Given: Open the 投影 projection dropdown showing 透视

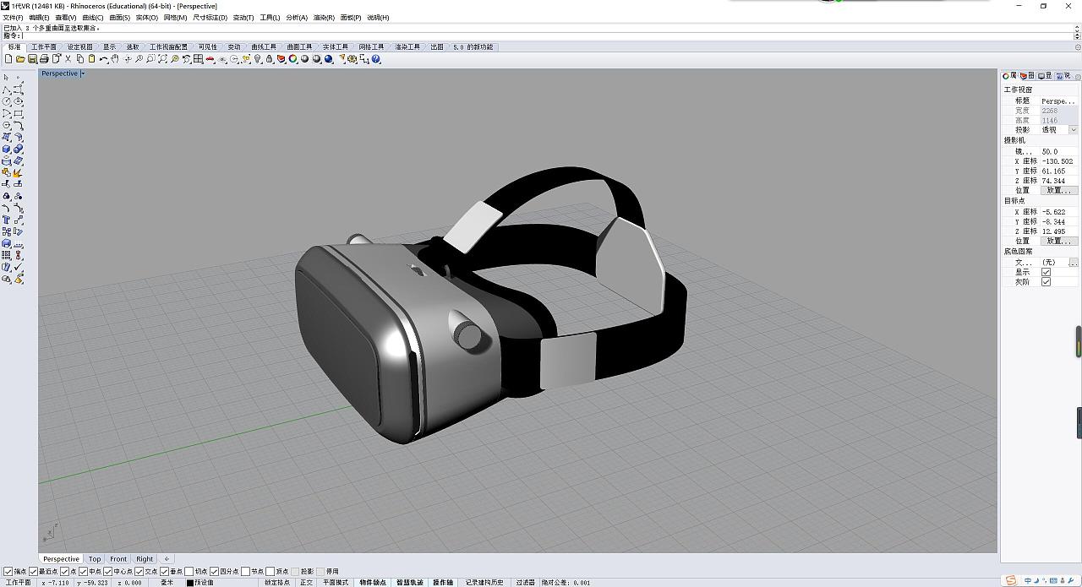Looking at the screenshot, I should point(1072,128).
